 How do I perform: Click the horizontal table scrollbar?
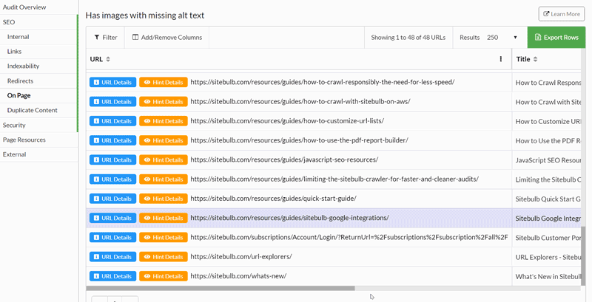[221, 289]
